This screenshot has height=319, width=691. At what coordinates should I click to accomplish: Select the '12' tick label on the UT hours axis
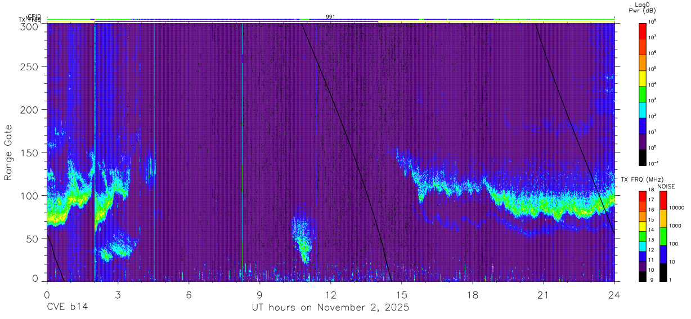[x=330, y=295]
